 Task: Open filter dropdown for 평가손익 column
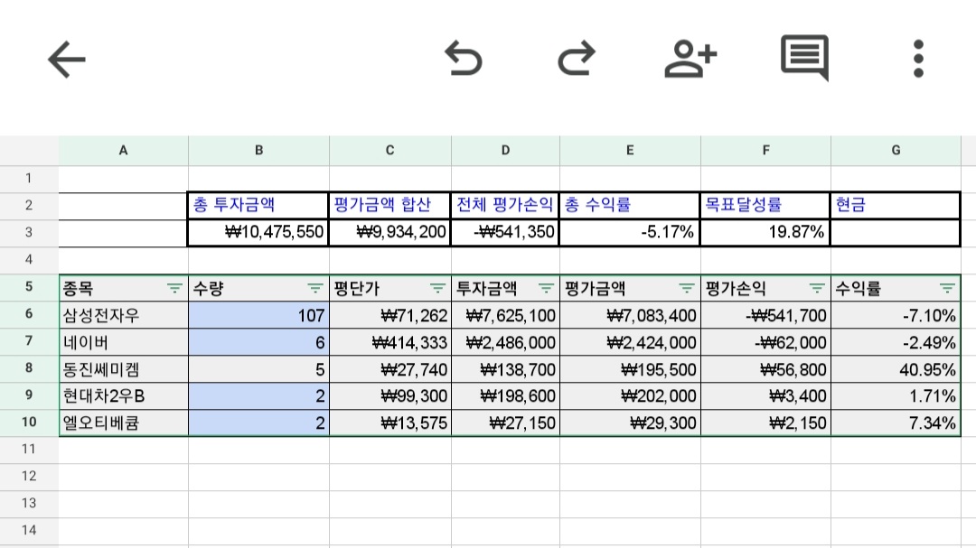click(817, 288)
